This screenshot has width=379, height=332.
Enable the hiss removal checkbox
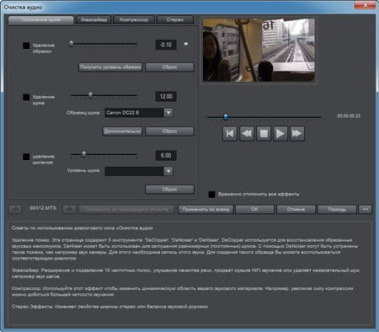click(26, 157)
